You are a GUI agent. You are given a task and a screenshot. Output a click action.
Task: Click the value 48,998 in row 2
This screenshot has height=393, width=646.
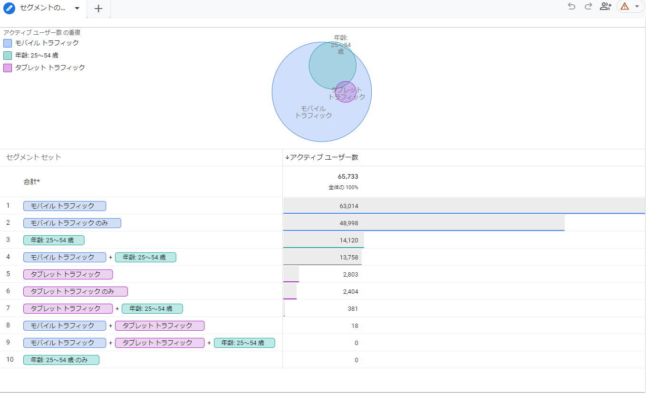[x=349, y=223]
